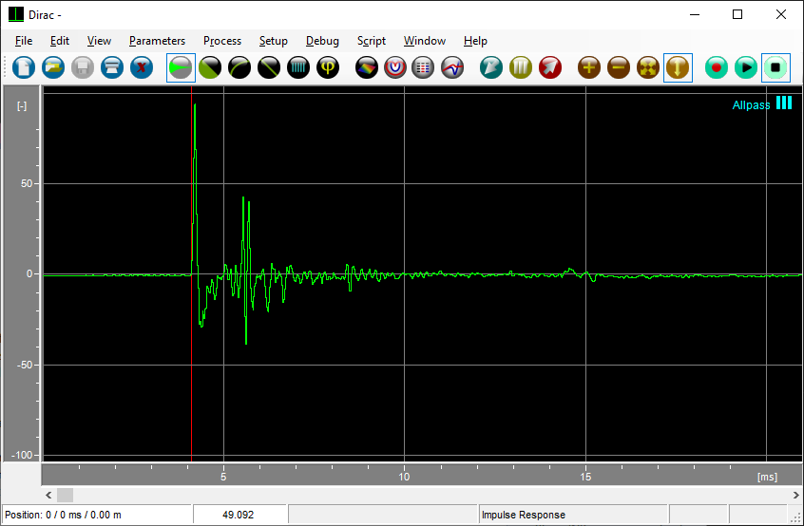
Task: Start recording with the red dot button
Action: click(717, 67)
